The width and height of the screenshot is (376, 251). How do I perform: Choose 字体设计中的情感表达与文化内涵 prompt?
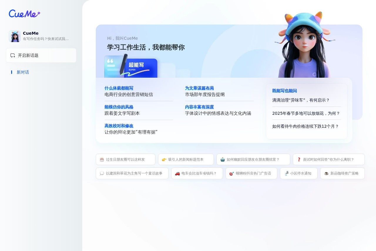(218, 113)
